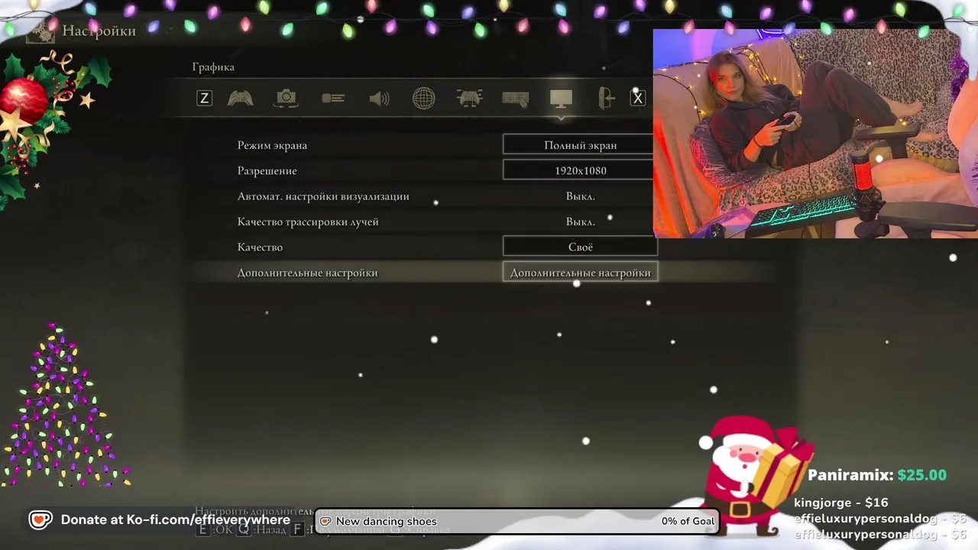Click the New dancing shoes goal bar
The image size is (978, 550).
pos(517,521)
